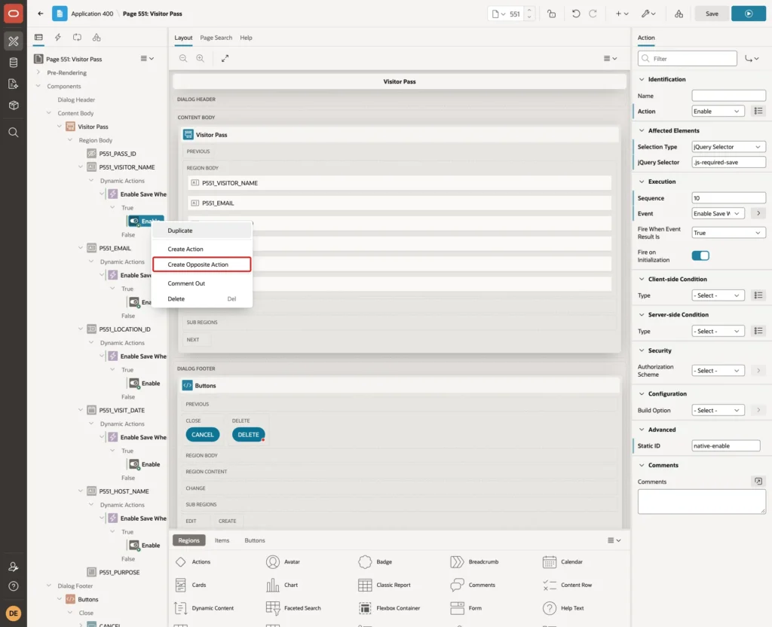
Task: Open Team Development icon in left sidebar
Action: (14, 84)
